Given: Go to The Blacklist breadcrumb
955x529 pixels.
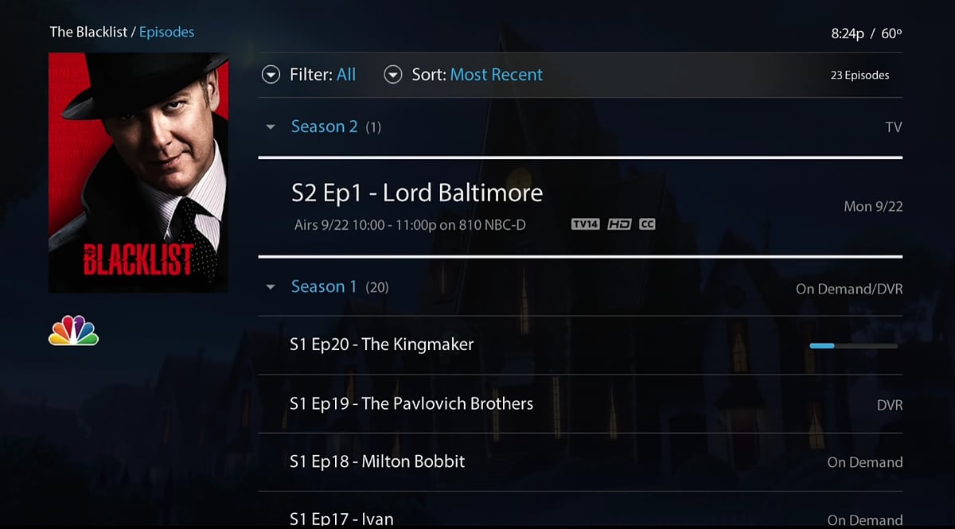Looking at the screenshot, I should pyautogui.click(x=88, y=32).
